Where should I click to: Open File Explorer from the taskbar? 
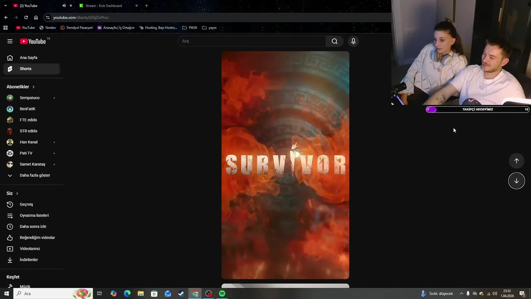click(141, 294)
